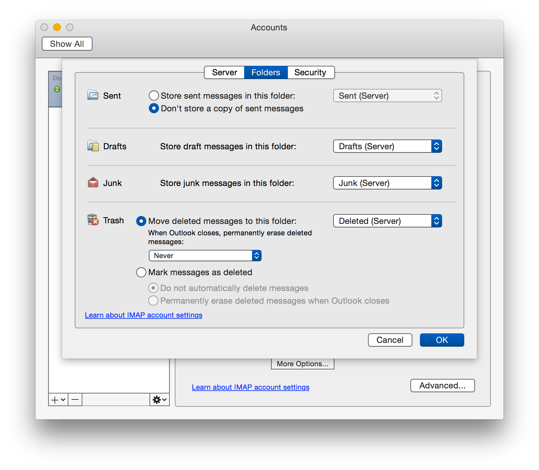Viewport: 539px width, 470px height.
Task: Click the Advanced button in Accounts window
Action: point(442,386)
